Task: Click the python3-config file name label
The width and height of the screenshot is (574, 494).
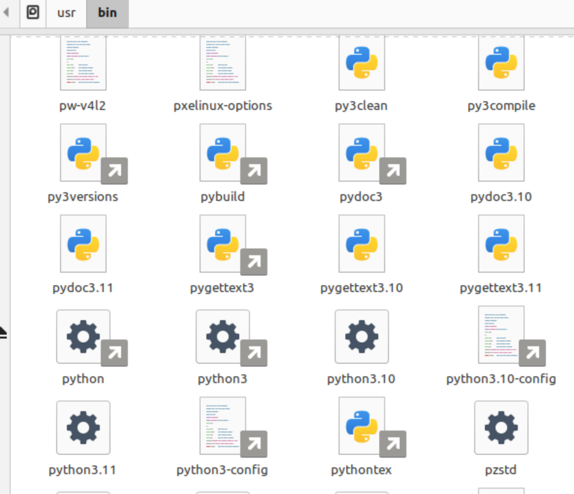Action: pyautogui.click(x=222, y=470)
